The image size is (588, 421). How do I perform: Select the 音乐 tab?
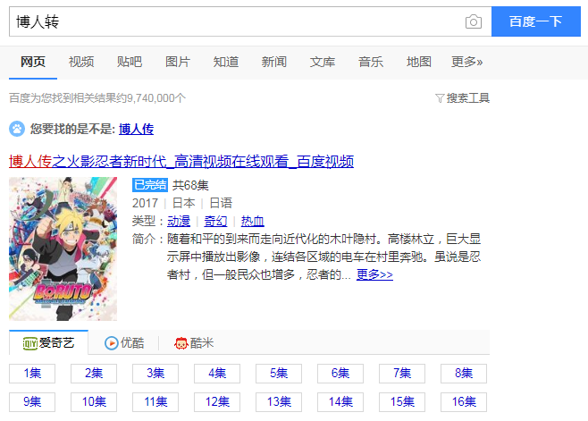371,62
